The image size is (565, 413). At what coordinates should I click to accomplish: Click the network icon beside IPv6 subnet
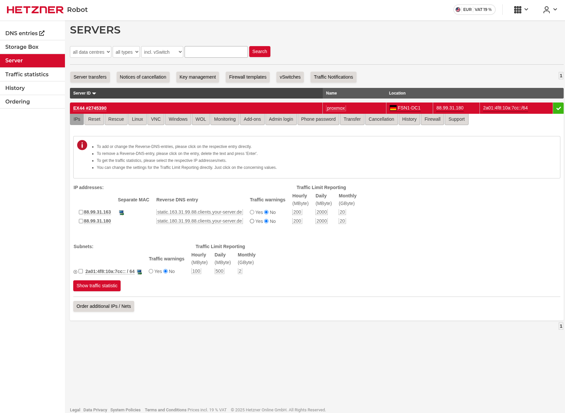(x=140, y=272)
